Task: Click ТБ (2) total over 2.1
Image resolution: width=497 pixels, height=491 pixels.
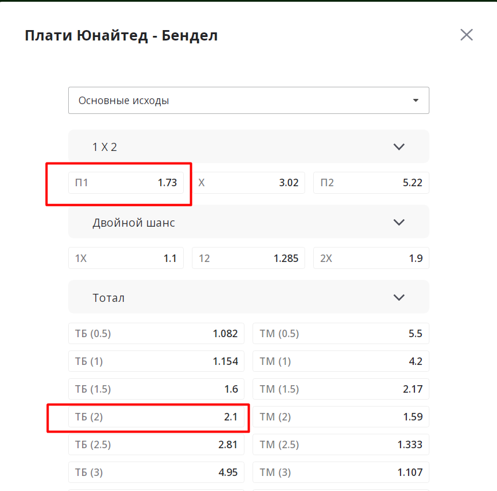Action: (156, 417)
